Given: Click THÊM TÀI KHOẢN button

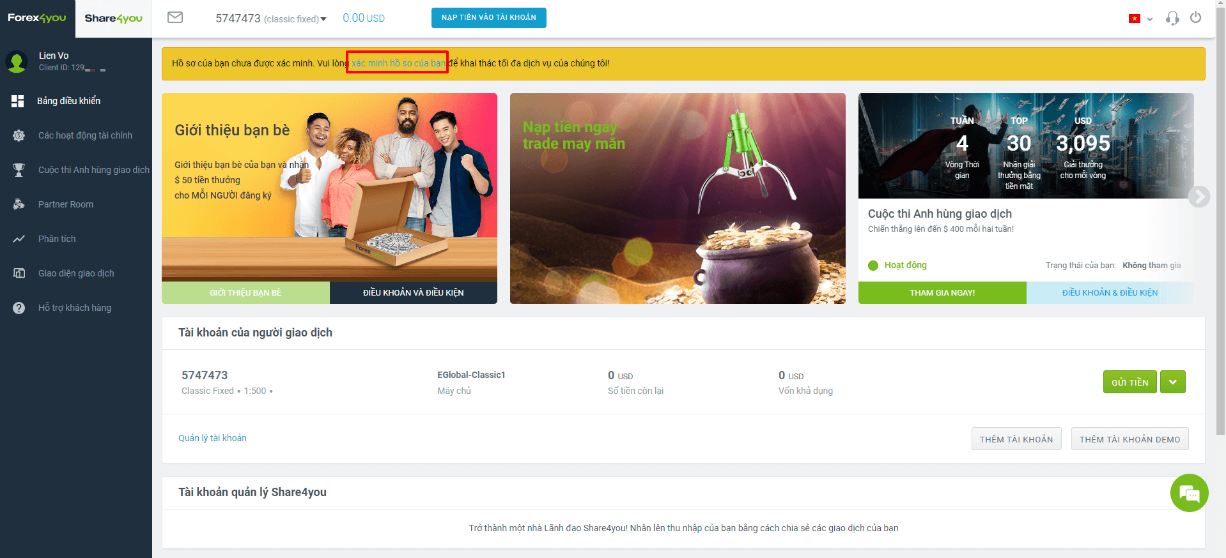Looking at the screenshot, I should [x=1016, y=439].
